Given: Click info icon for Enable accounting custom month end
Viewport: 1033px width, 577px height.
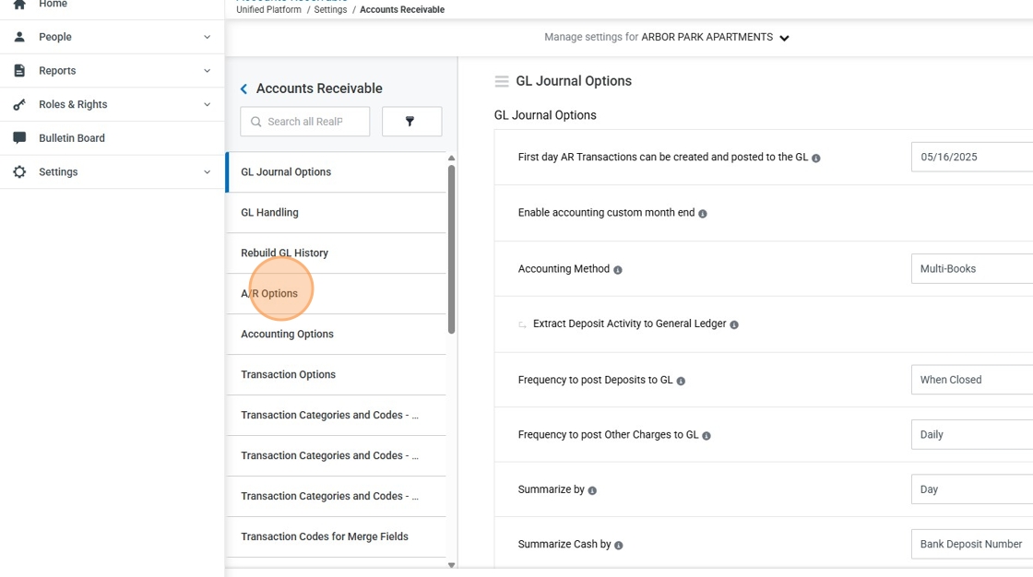Looking at the screenshot, I should click(x=702, y=214).
